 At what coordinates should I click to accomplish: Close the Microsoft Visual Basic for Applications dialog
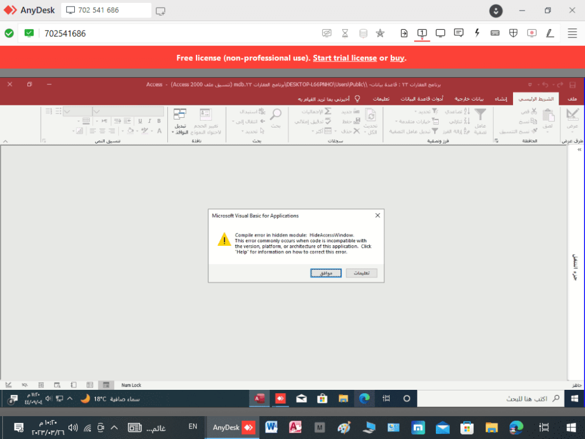coord(377,215)
